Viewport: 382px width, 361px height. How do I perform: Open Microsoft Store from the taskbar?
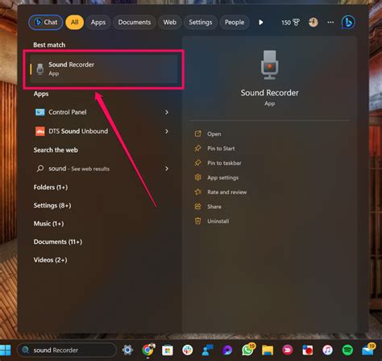(x=168, y=351)
